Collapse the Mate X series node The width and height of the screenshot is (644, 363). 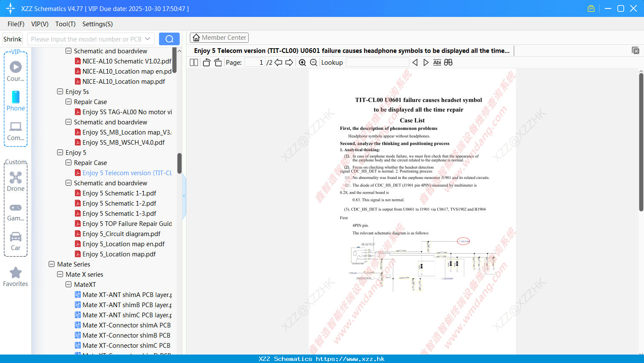click(60, 274)
